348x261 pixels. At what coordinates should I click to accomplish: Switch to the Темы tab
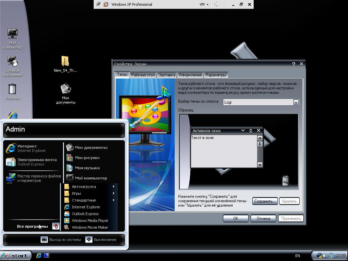tap(122, 74)
